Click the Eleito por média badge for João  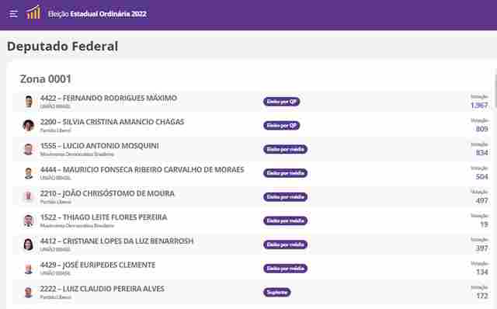pyautogui.click(x=285, y=196)
